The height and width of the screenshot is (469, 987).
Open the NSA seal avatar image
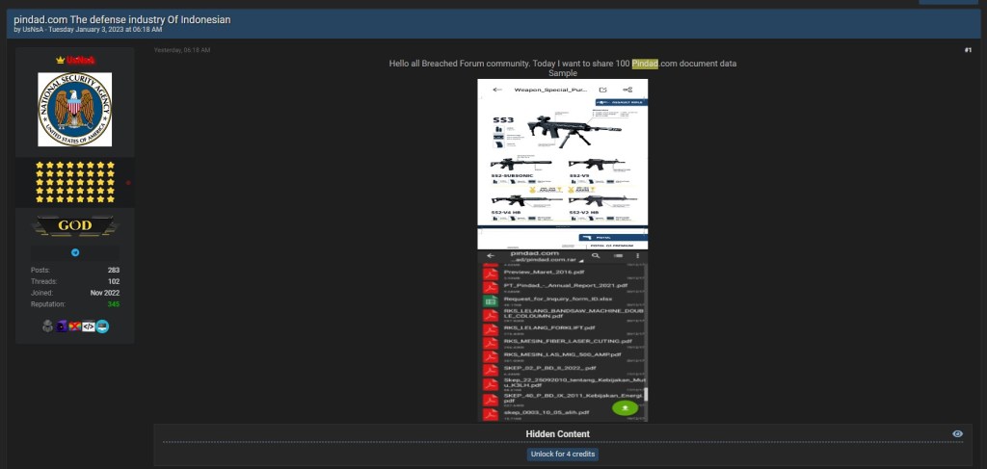pyautogui.click(x=75, y=110)
